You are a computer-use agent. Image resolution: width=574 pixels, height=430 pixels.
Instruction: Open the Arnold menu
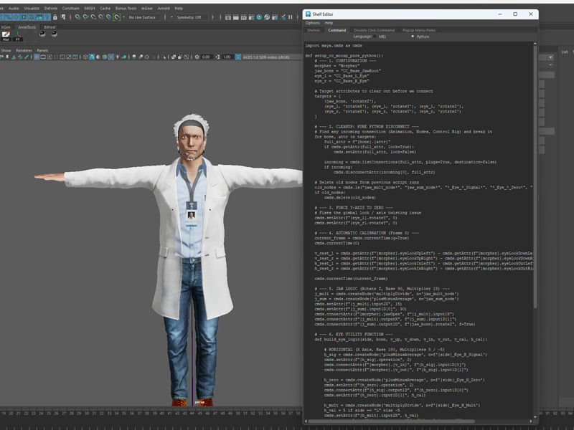[x=164, y=8]
